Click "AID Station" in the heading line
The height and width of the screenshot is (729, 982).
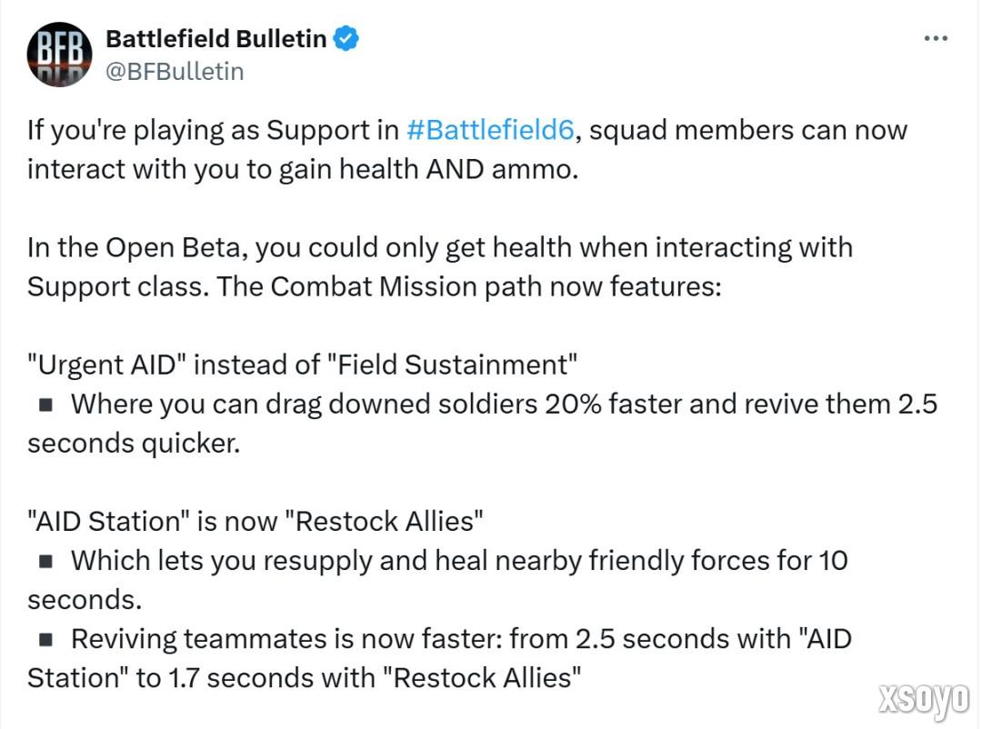[x=105, y=522]
